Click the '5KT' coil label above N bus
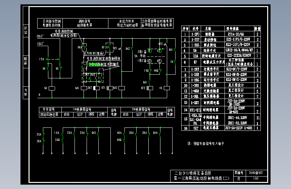This screenshot has width=291, height=189. (90, 88)
